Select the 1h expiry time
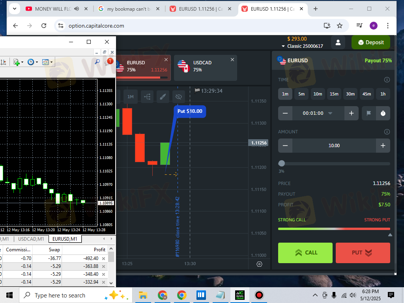The height and width of the screenshot is (303, 404). pyautogui.click(x=383, y=94)
